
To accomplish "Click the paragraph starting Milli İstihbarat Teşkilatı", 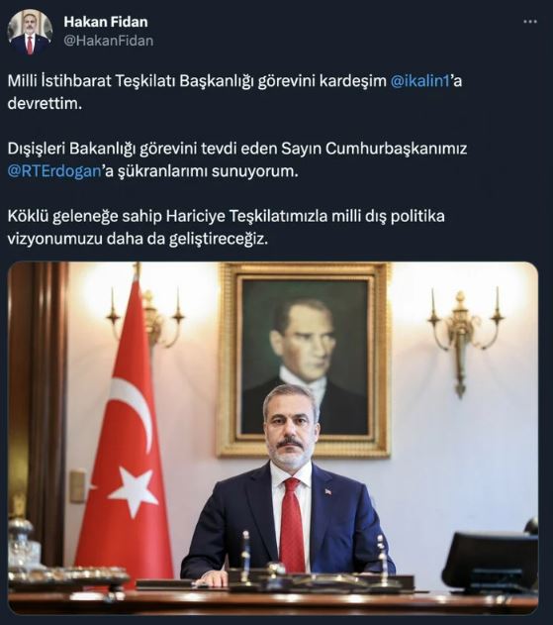I will [x=234, y=92].
